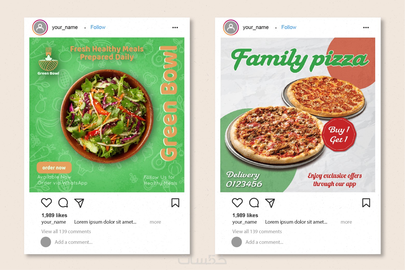
Task: Share the Green Bowl salad post
Action: [79, 203]
